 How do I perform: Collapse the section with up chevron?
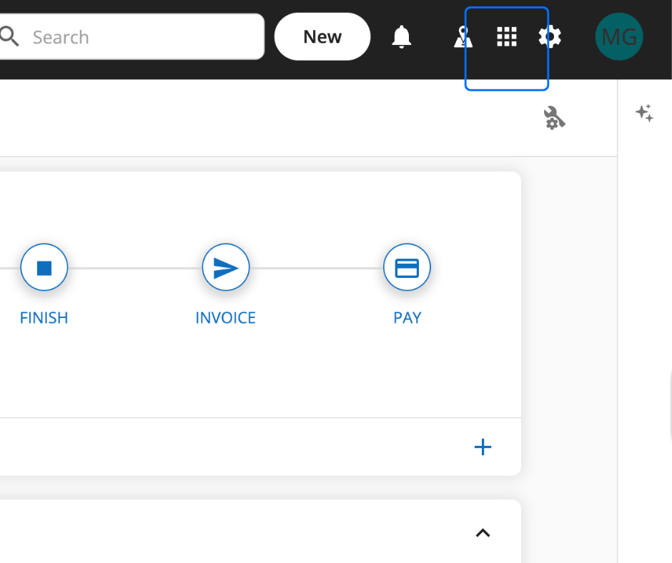coord(483,532)
